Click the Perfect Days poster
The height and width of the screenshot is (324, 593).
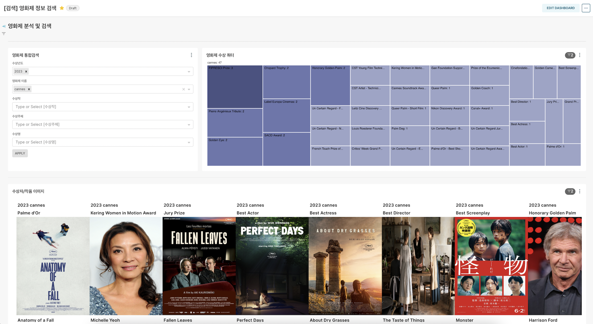[x=272, y=266]
